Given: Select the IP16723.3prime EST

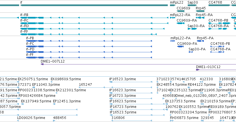Looking at the screenshot, I should tap(131, 98).
